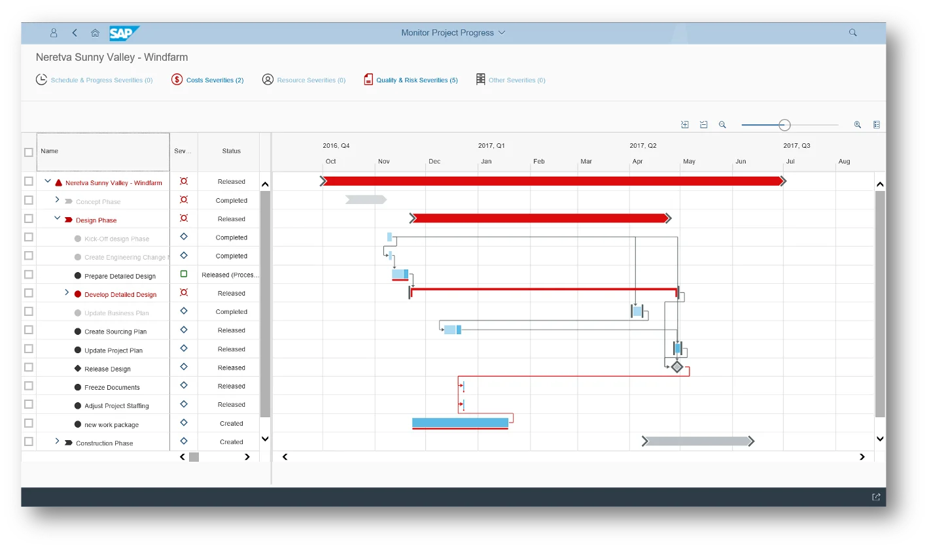Screen dimensions: 929x550
Task: Click green square severity icon for Prepare Detailed Design
Action: point(184,274)
